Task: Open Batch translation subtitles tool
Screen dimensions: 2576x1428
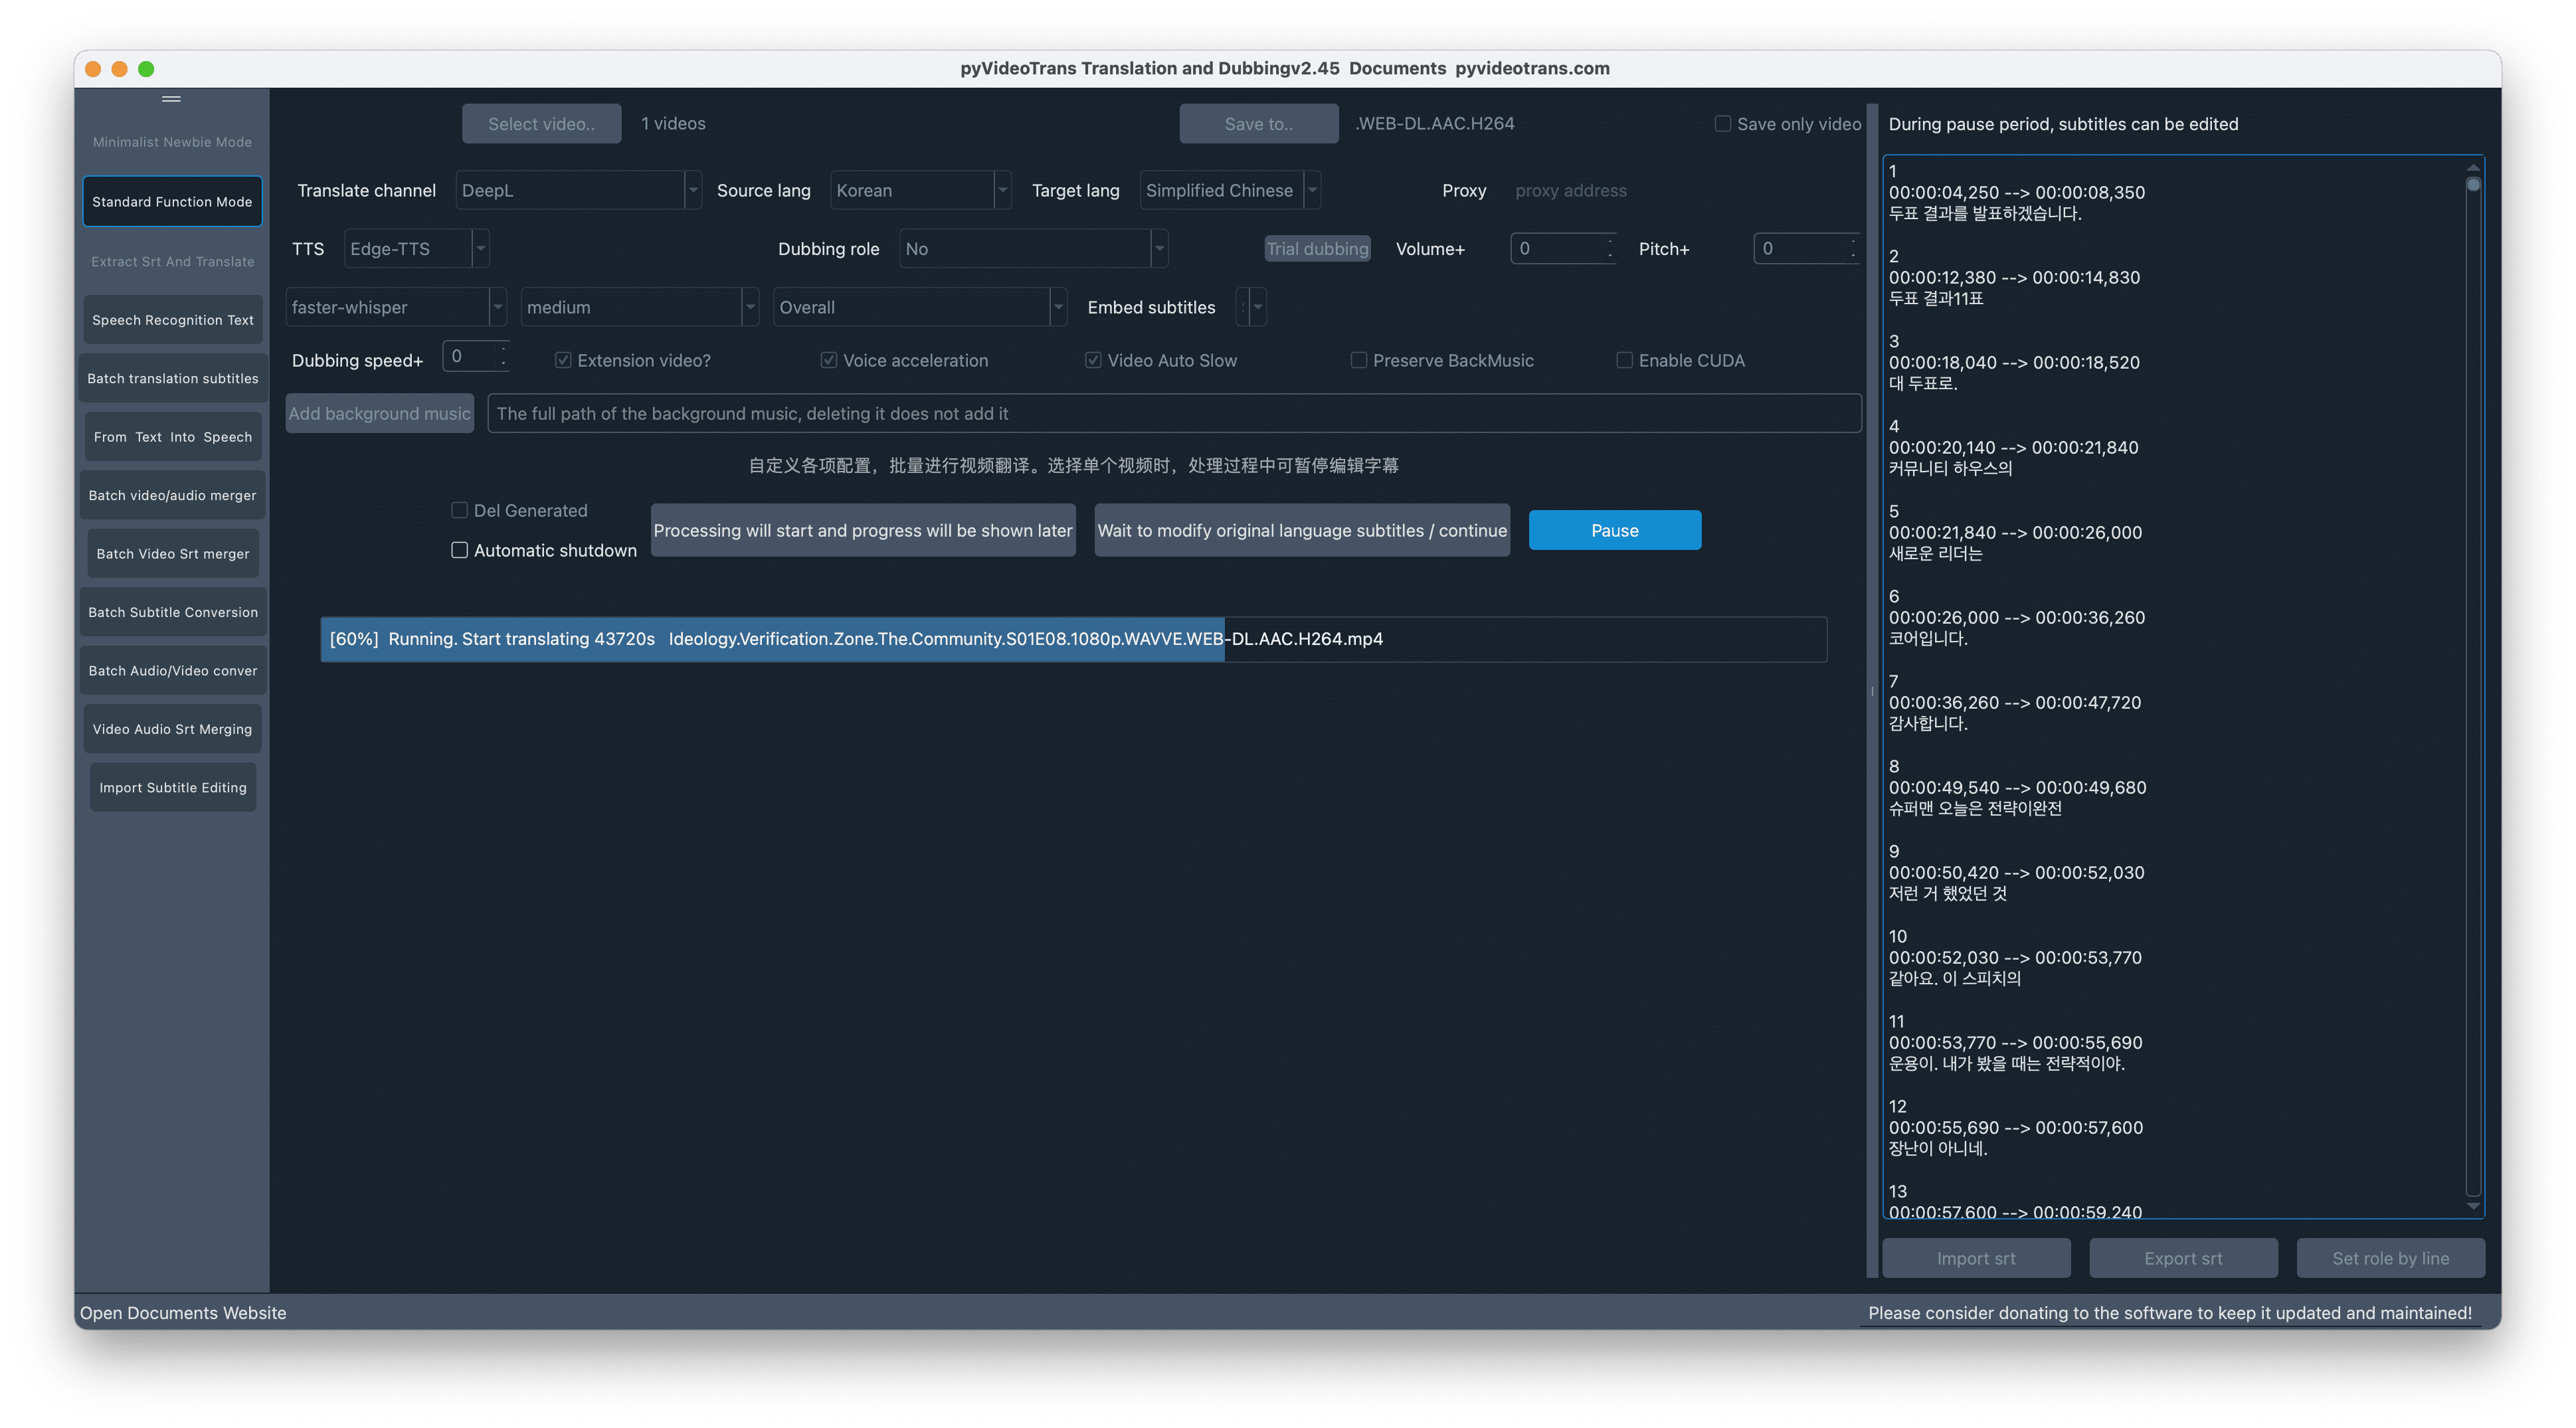Action: click(172, 378)
